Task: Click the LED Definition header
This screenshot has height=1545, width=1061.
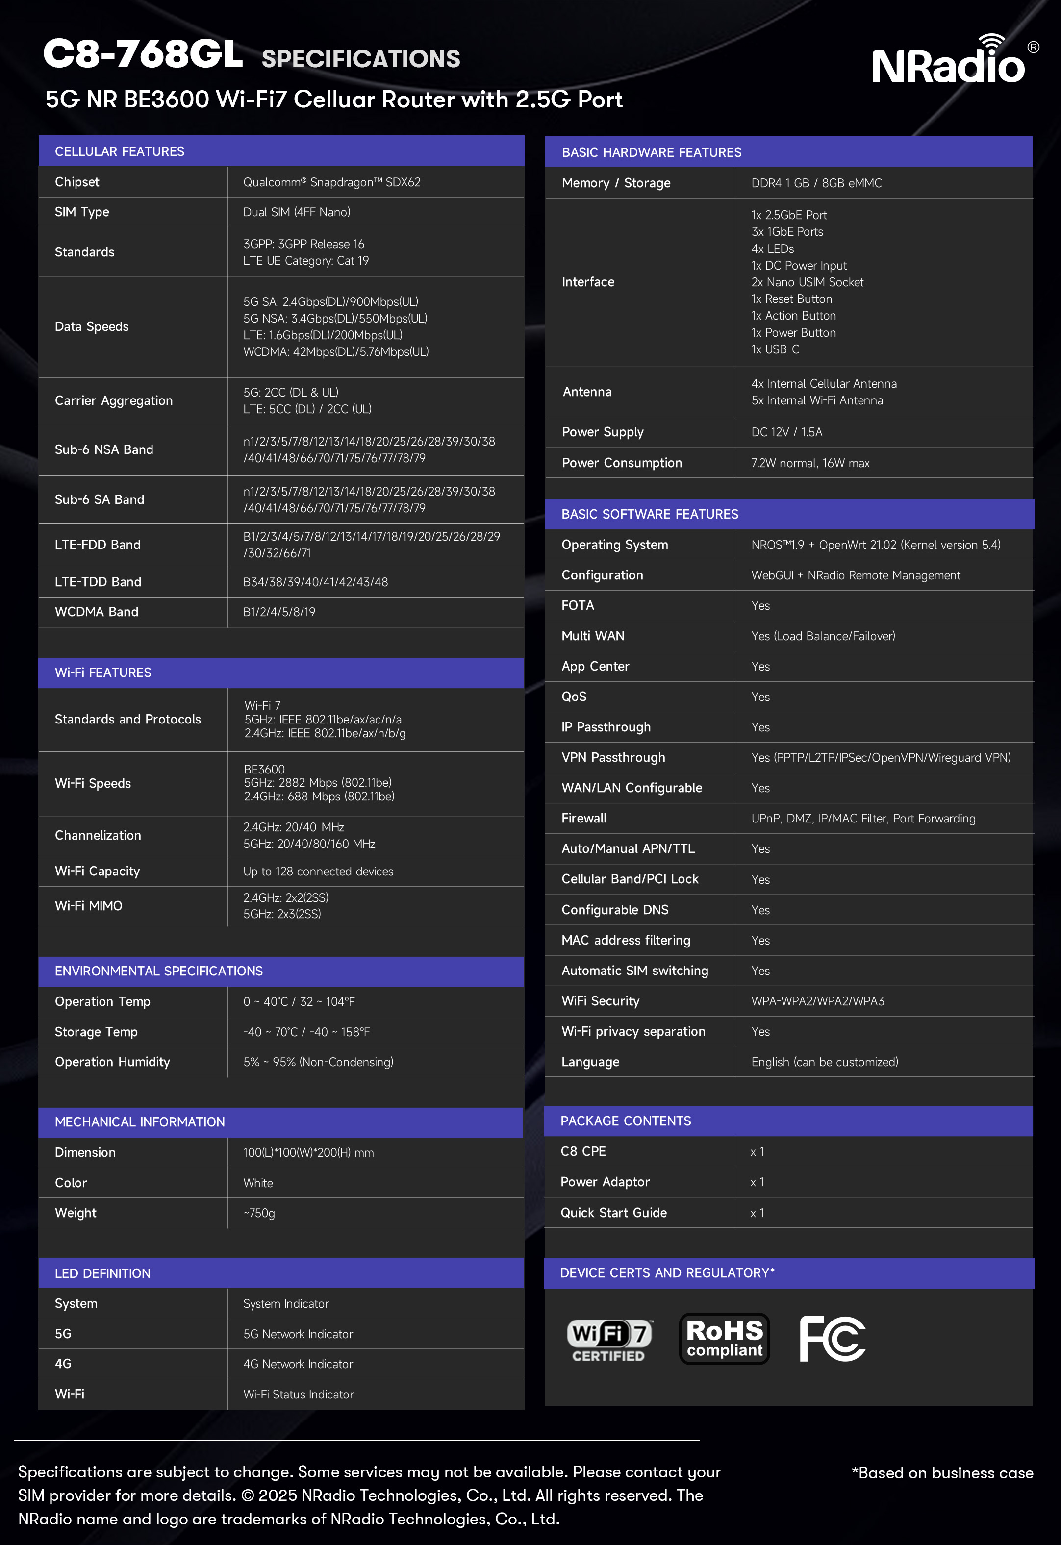Action: pos(102,1273)
